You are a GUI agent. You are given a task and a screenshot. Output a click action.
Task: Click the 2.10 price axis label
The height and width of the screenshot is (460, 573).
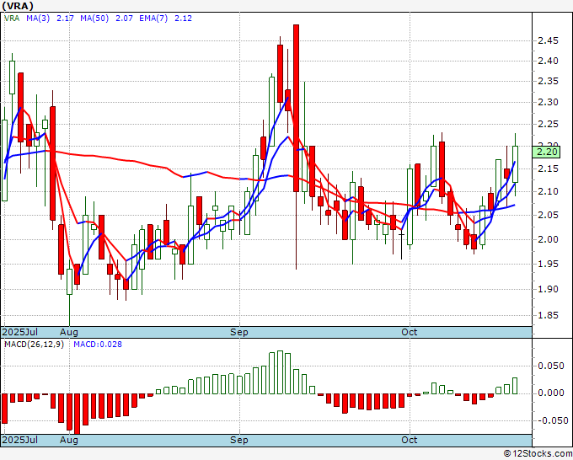point(549,191)
